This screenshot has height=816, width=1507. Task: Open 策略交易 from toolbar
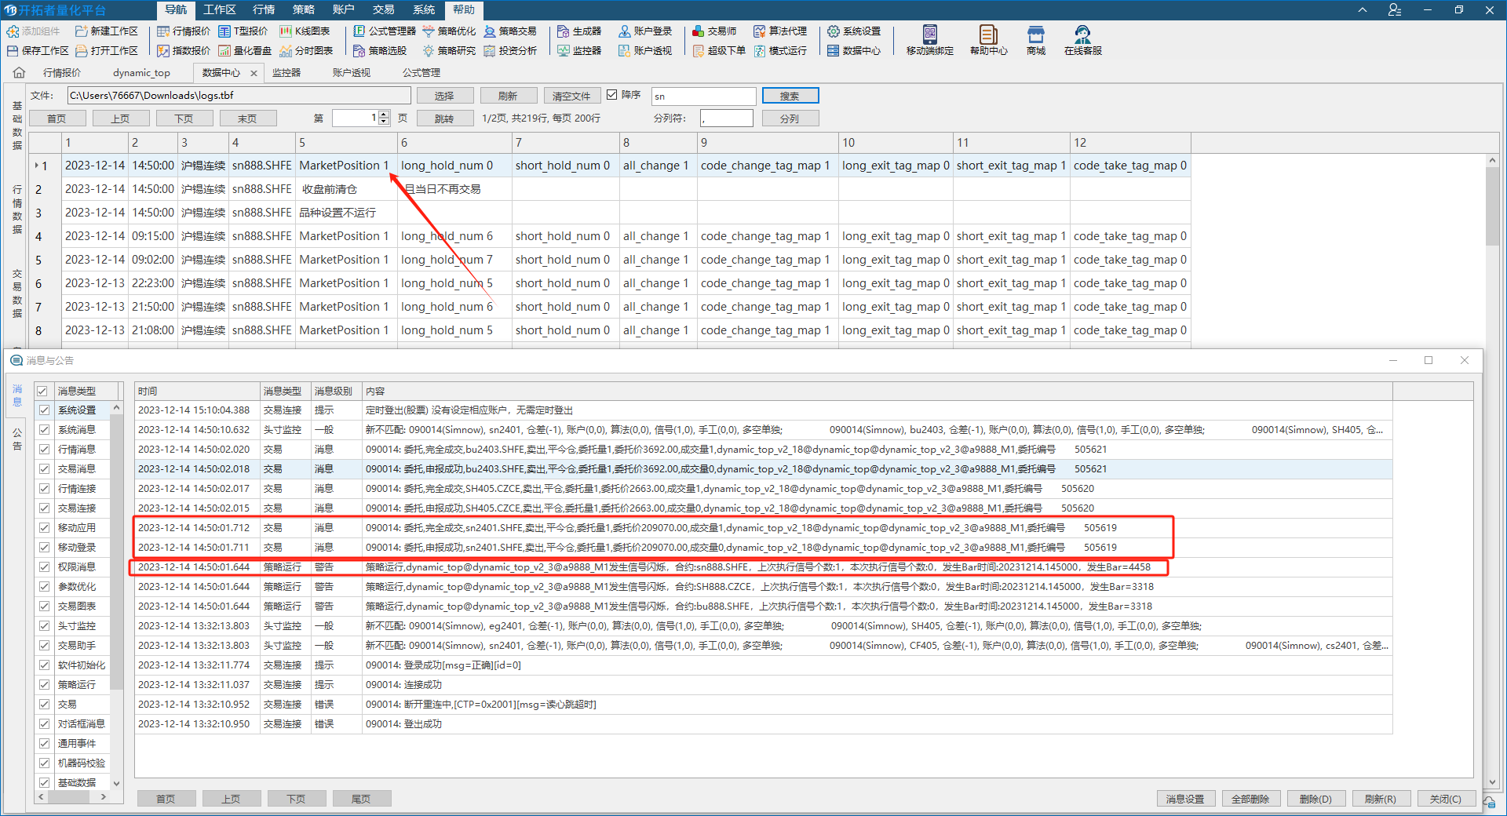510,31
